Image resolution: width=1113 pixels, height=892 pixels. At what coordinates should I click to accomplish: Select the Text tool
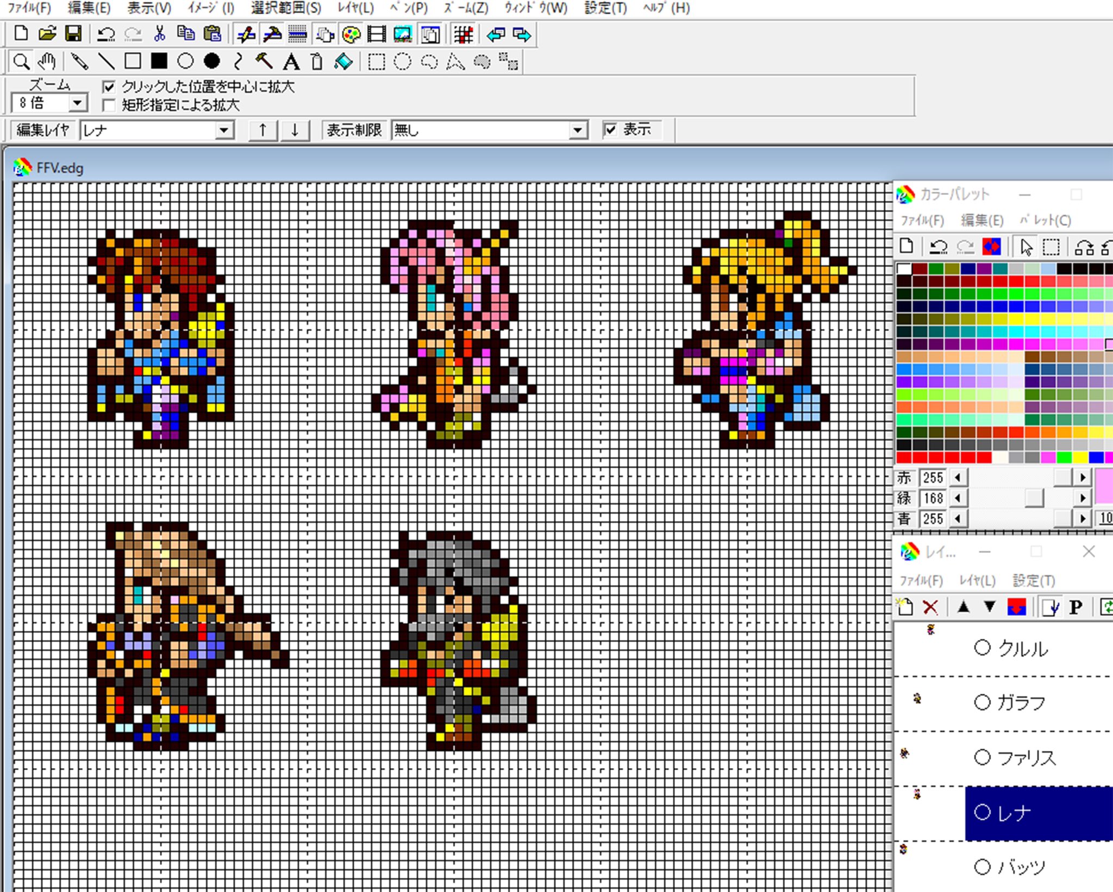[x=291, y=62]
